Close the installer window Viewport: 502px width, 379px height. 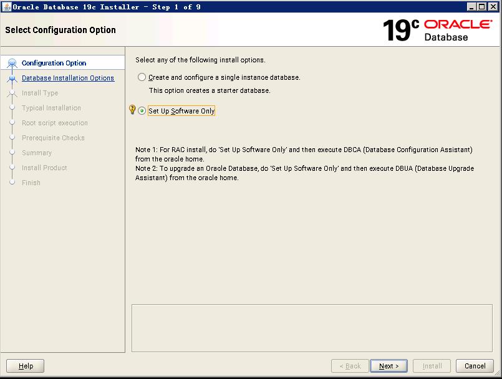point(493,7)
